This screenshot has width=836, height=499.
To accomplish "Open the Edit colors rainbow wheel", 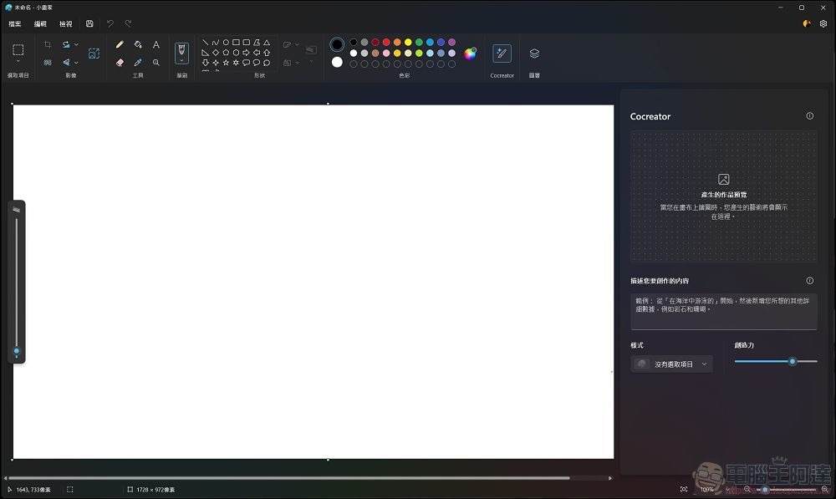I will point(470,53).
